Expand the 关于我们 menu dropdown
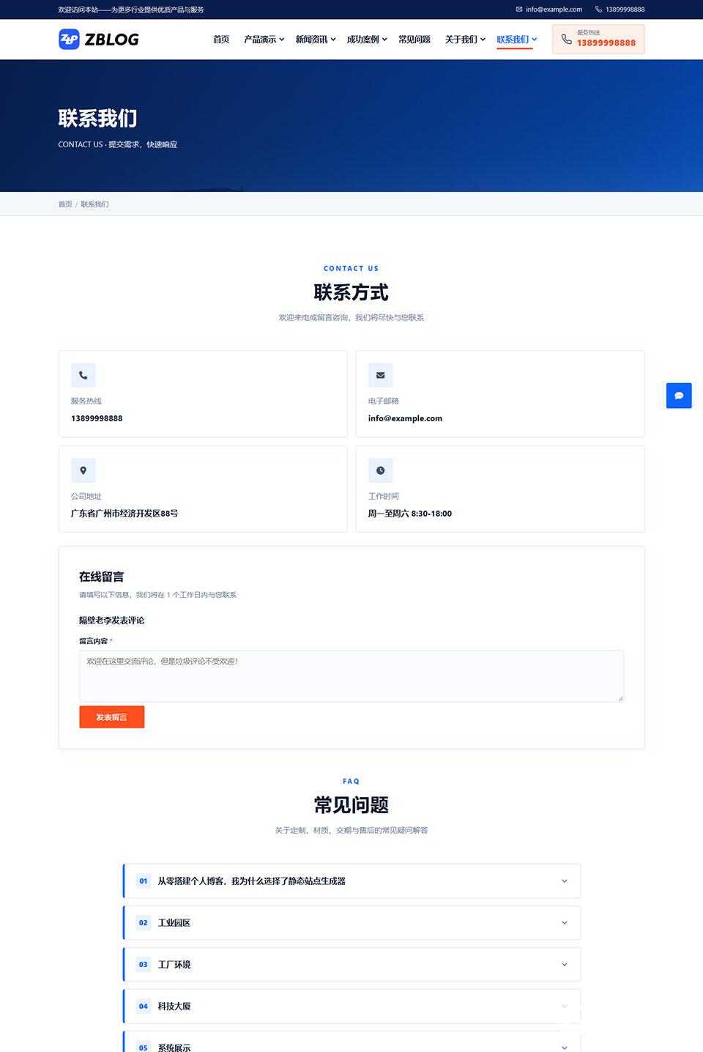This screenshot has width=703, height=1052. [x=465, y=40]
